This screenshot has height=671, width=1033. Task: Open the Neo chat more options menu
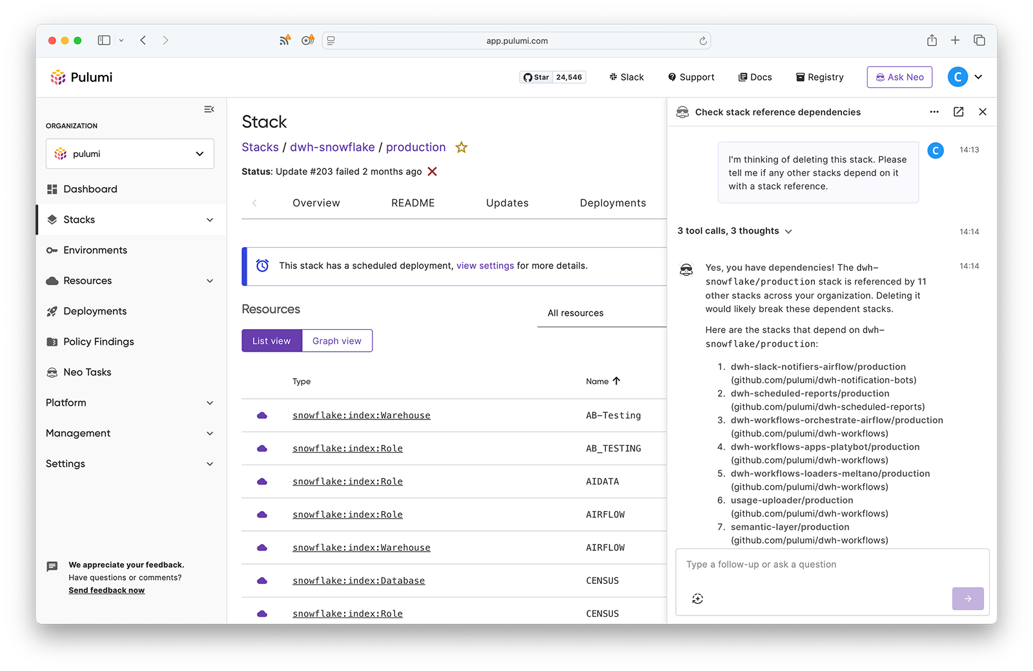(934, 112)
